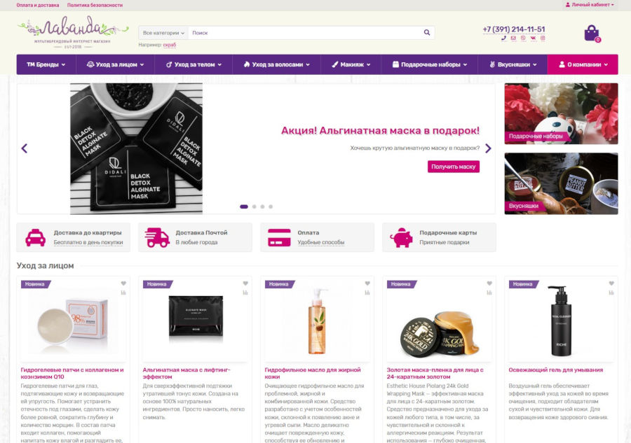Screen dimensions: 631x443
Task: Add hydrogel patches to favorites with heart
Action: [123, 283]
